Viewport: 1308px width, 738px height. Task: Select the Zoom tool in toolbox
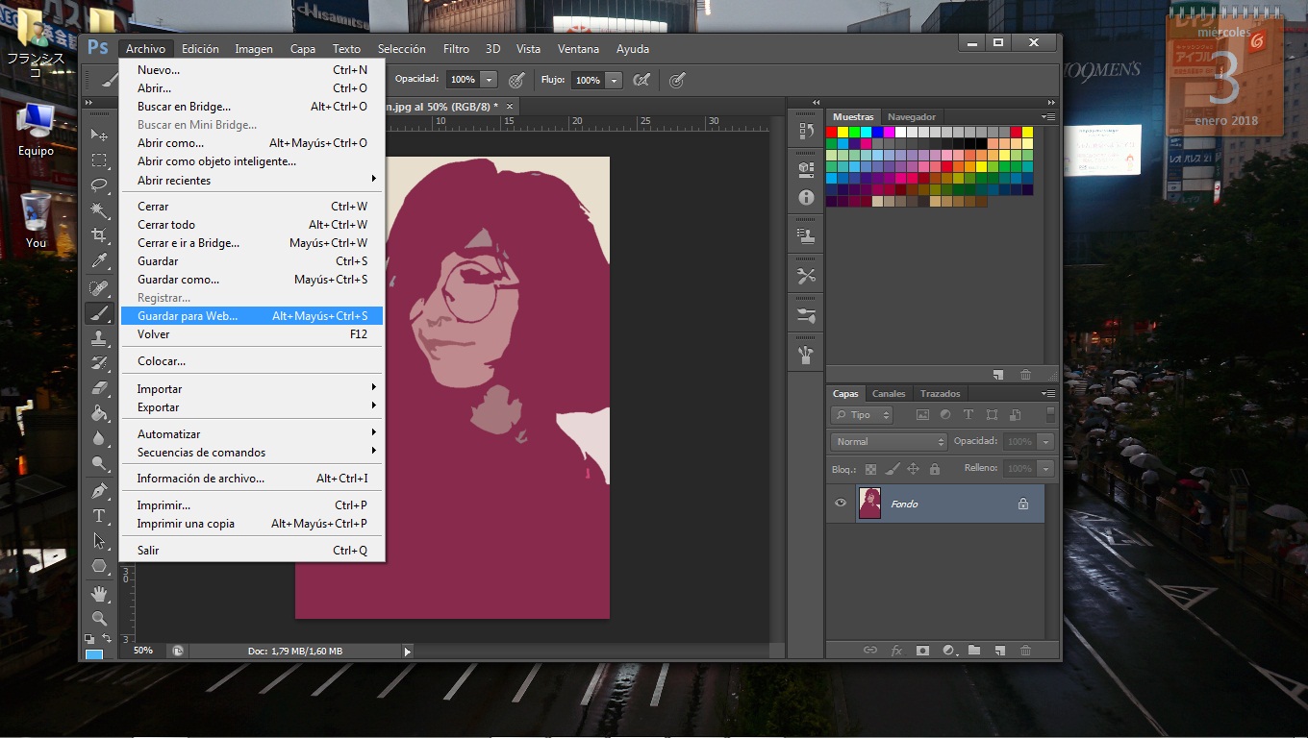(99, 619)
